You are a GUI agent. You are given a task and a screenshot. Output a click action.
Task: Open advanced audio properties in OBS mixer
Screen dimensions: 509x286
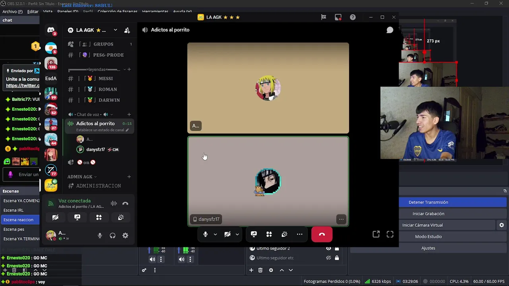pos(144,270)
